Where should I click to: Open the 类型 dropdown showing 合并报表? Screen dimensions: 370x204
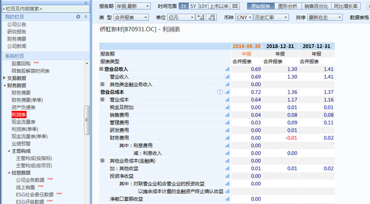coord(131,17)
